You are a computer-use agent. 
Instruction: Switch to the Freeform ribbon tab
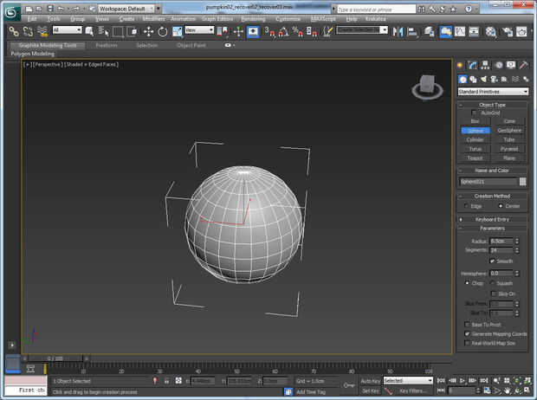pyautogui.click(x=107, y=45)
